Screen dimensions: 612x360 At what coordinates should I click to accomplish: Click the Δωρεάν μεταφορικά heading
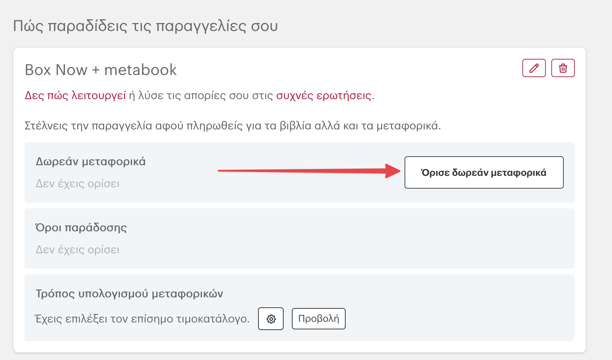(91, 161)
